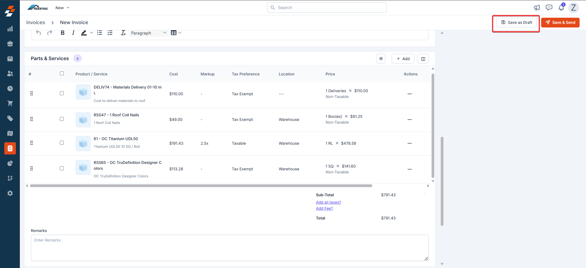Open the time clock sidebar icon
586x268 pixels.
(x=10, y=89)
